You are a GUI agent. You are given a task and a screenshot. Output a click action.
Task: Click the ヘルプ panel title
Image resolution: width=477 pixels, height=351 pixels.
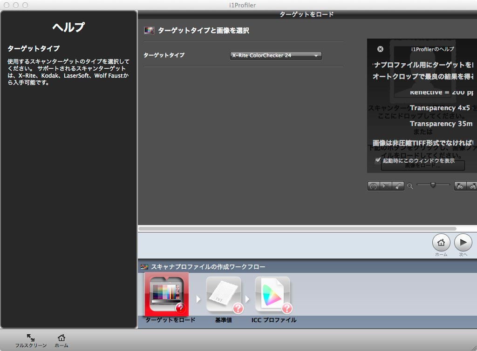click(x=69, y=27)
